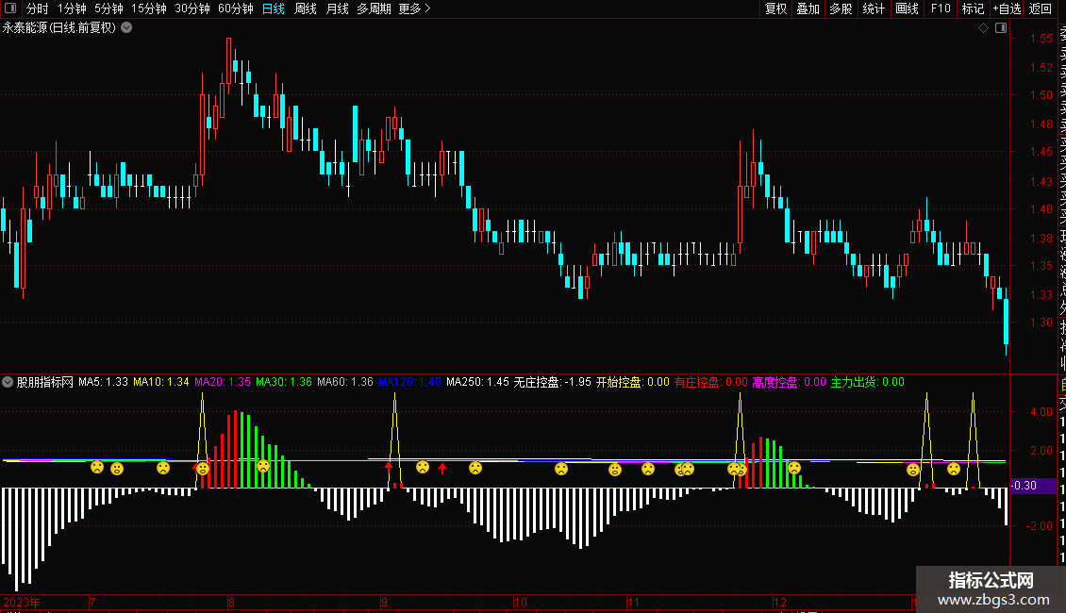Click the MA60: 1.36 label
The image size is (1066, 613).
pos(345,382)
